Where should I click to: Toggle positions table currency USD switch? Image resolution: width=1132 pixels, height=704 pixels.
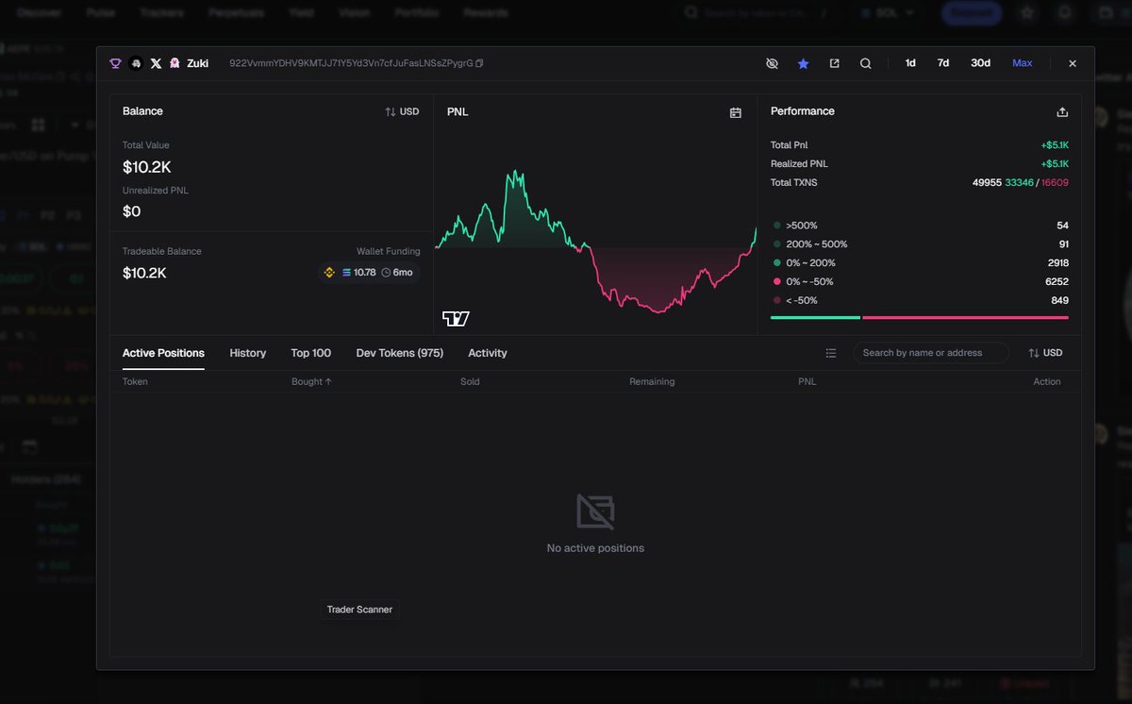click(x=1045, y=353)
